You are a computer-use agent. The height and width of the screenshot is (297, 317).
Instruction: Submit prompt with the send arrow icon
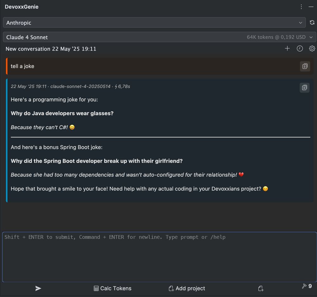click(x=38, y=288)
